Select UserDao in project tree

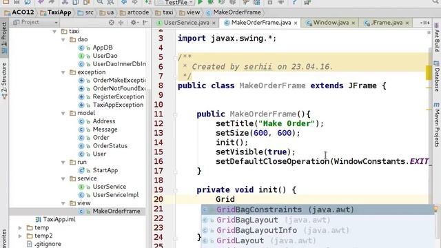[105, 56]
